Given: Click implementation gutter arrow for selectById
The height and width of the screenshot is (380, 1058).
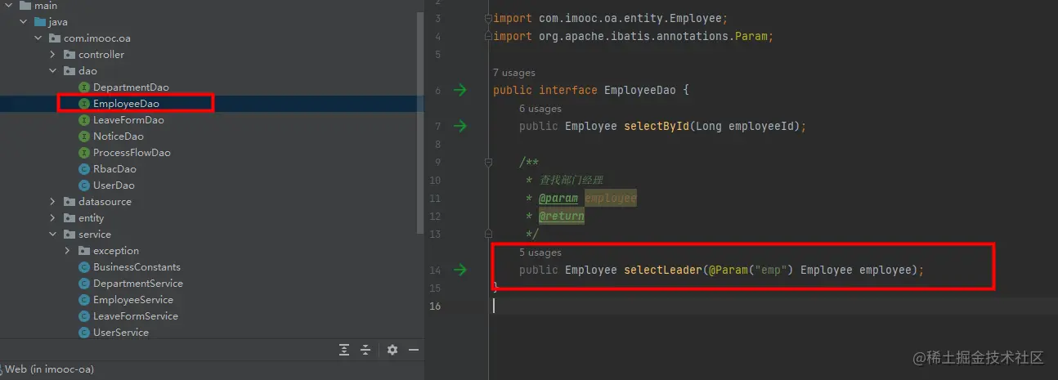Looking at the screenshot, I should click(460, 126).
